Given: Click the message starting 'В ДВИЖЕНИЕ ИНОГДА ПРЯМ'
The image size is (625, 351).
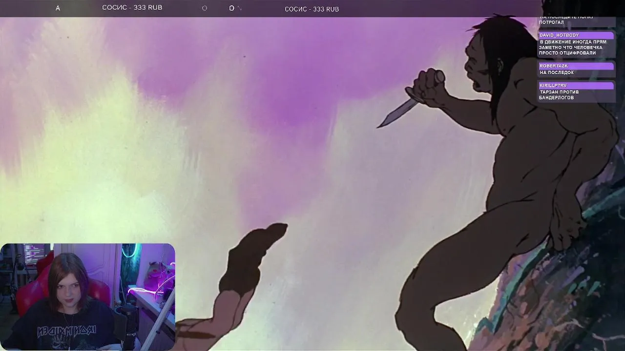Looking at the screenshot, I should click(573, 47).
